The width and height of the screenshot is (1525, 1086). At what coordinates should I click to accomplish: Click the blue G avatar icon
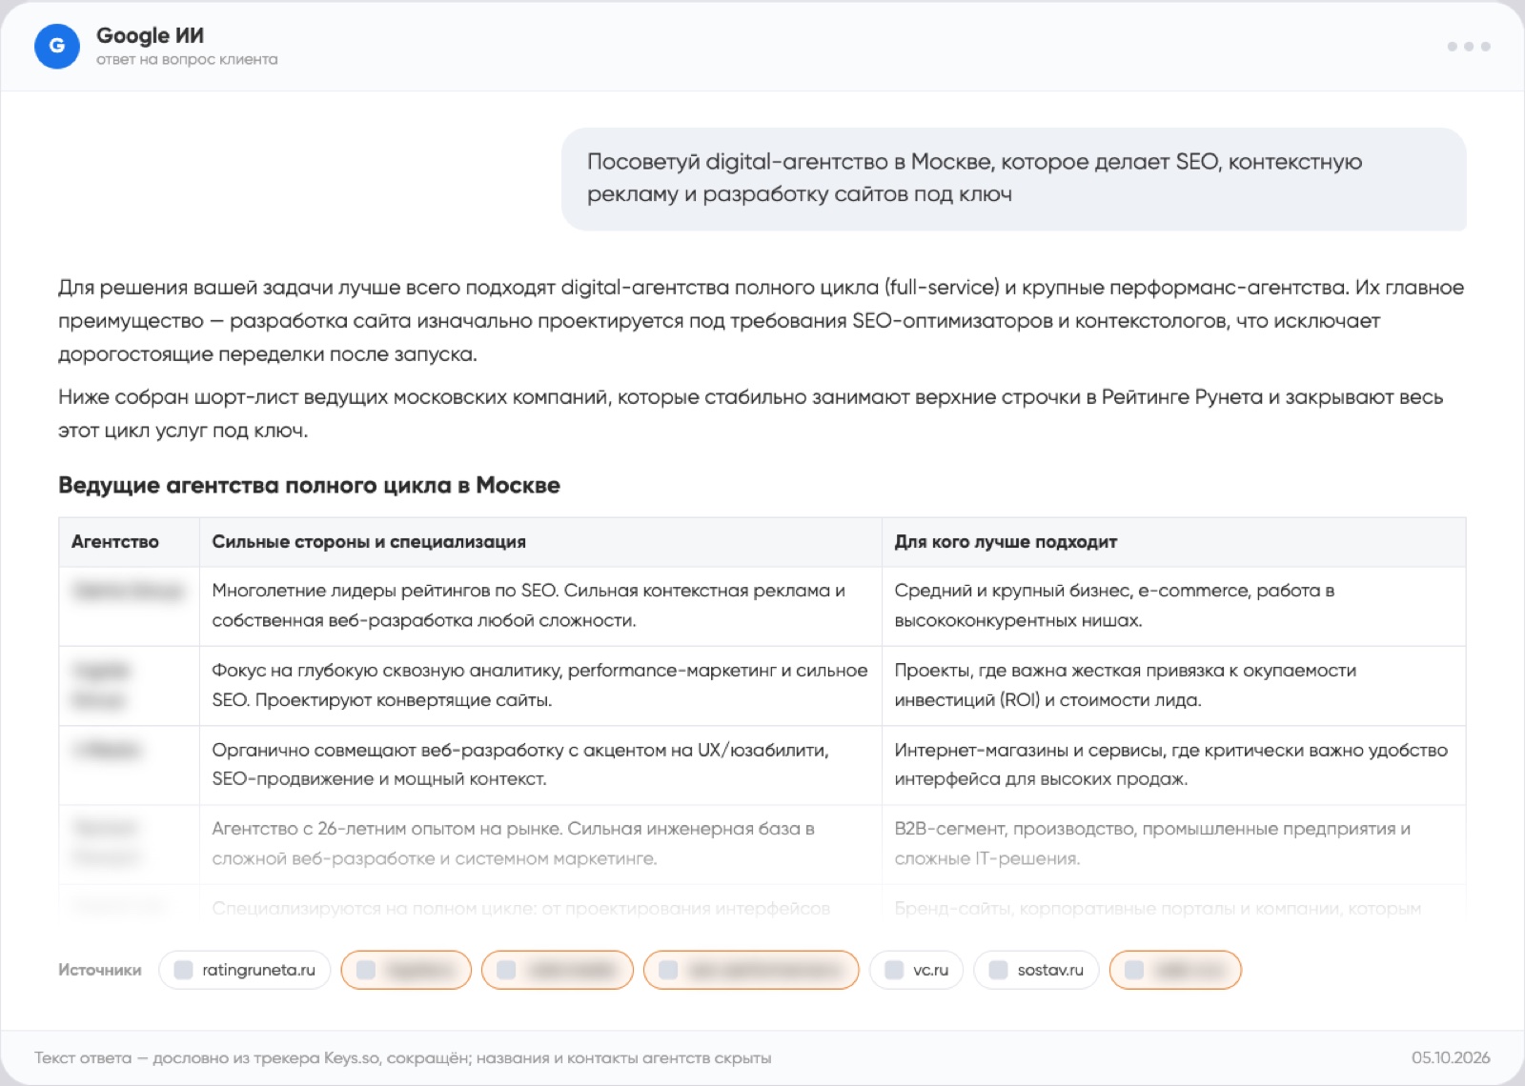(x=57, y=46)
